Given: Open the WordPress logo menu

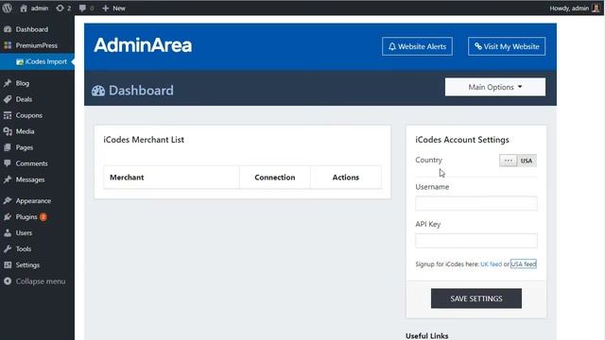Looking at the screenshot, I should [x=7, y=8].
